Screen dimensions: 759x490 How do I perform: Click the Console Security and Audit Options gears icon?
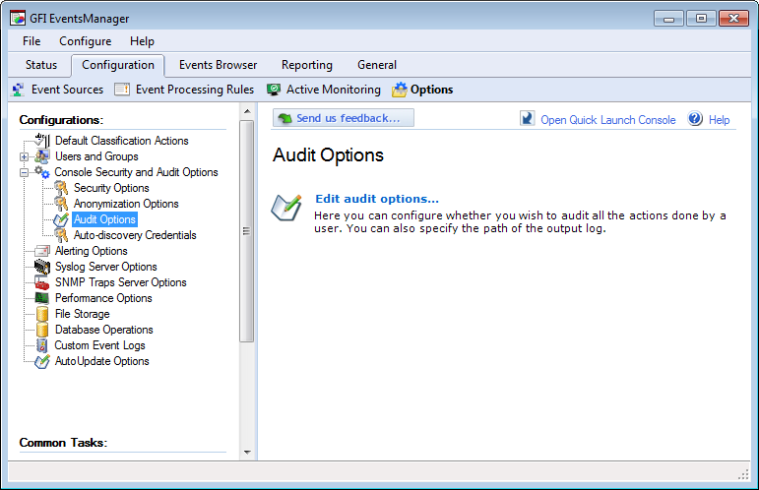pyautogui.click(x=42, y=172)
